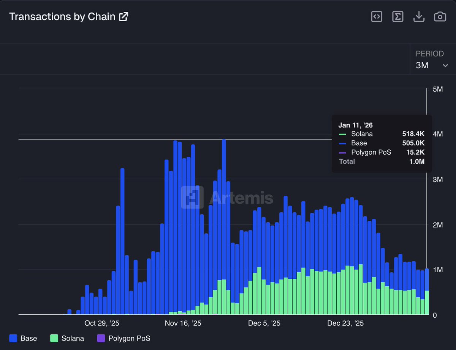The height and width of the screenshot is (350, 456).
Task: Select the 5M y-axis label
Action: [x=438, y=89]
